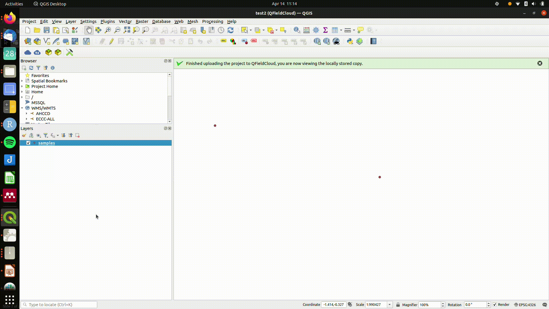This screenshot has height=309, width=549.
Task: Refresh the Browser panel
Action: coord(31,68)
